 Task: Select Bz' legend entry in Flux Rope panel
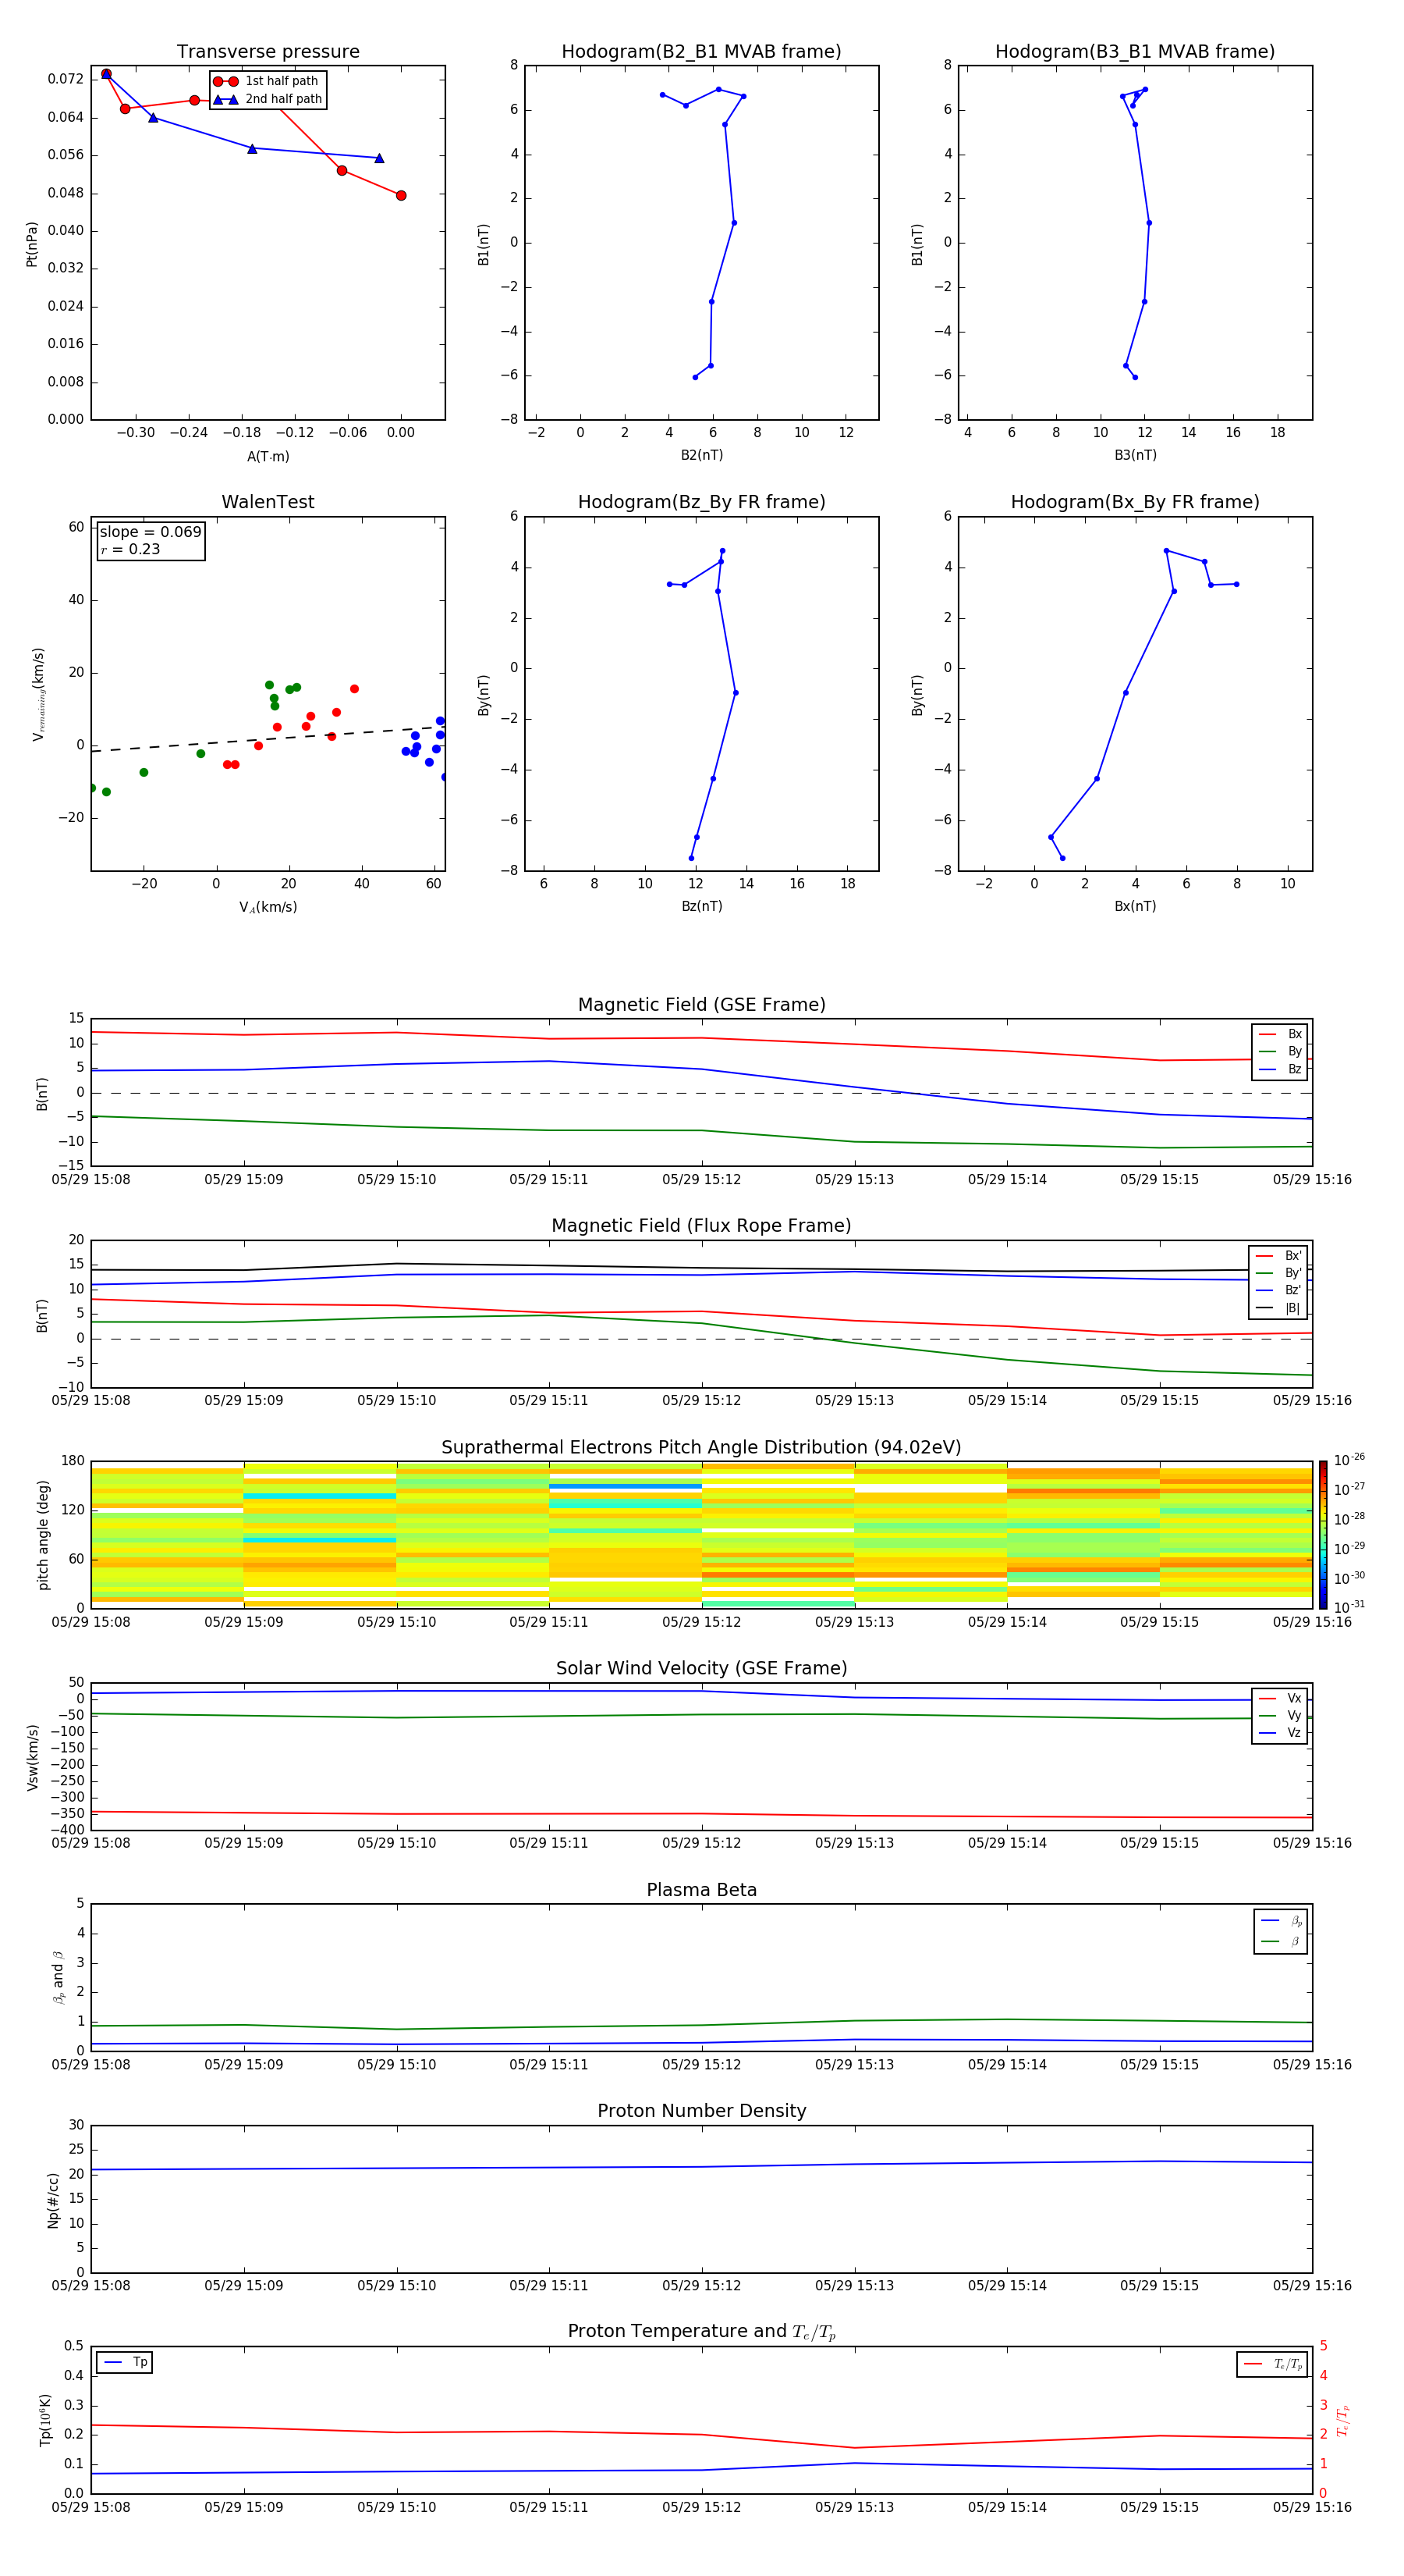point(1278,1291)
